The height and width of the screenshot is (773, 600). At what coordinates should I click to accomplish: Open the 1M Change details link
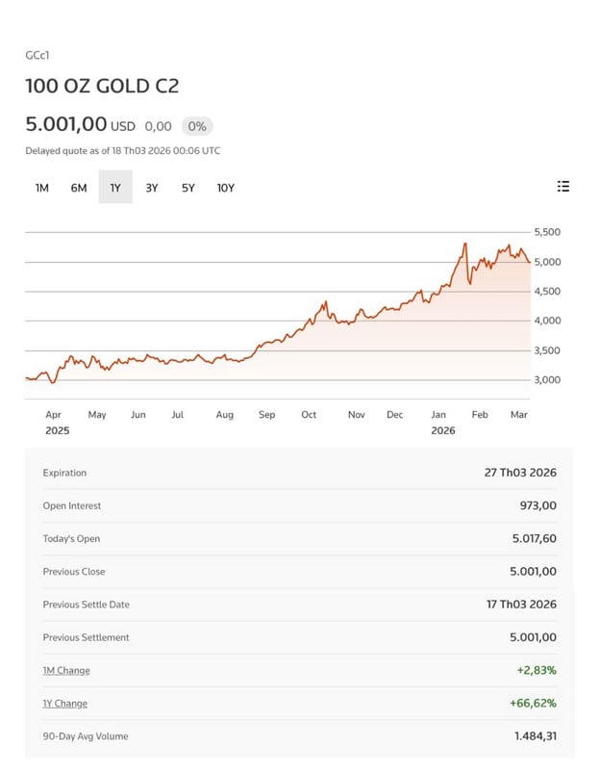pyautogui.click(x=66, y=670)
